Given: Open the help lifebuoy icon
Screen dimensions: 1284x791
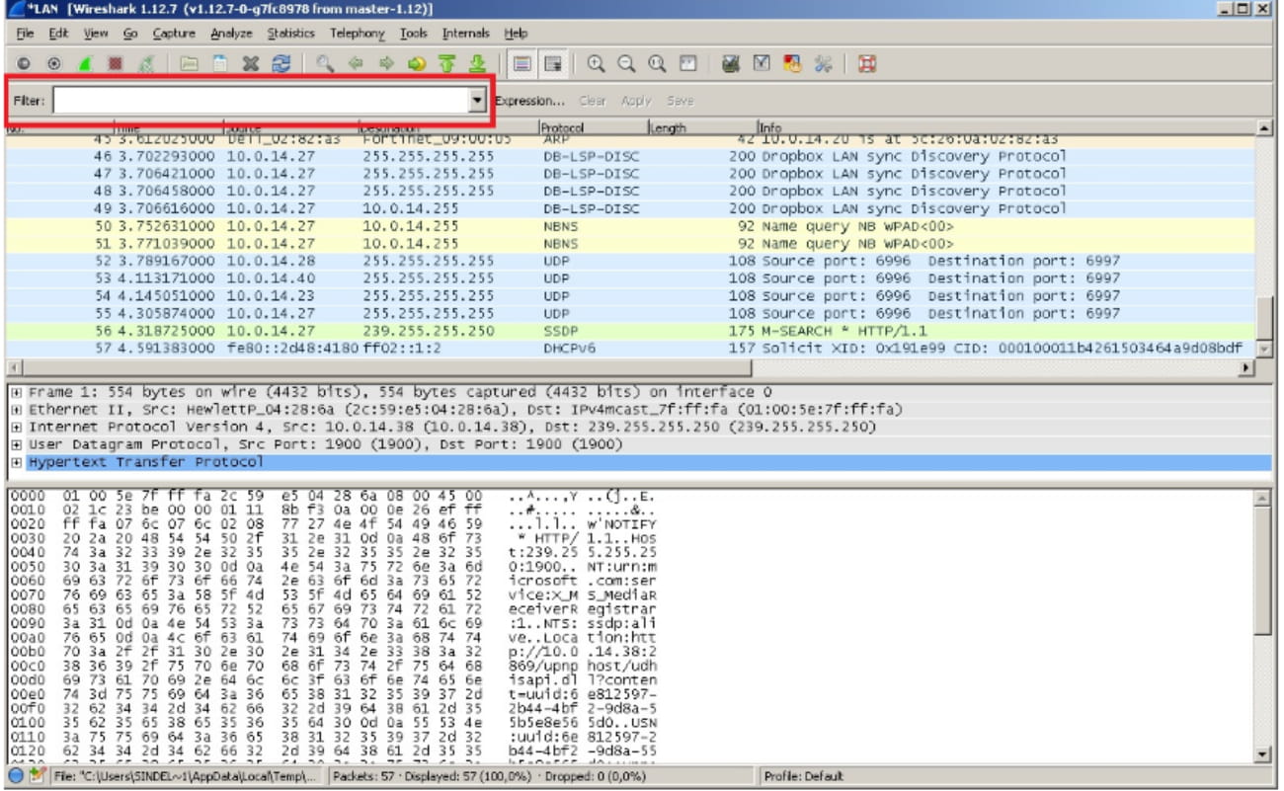Looking at the screenshot, I should pos(867,64).
